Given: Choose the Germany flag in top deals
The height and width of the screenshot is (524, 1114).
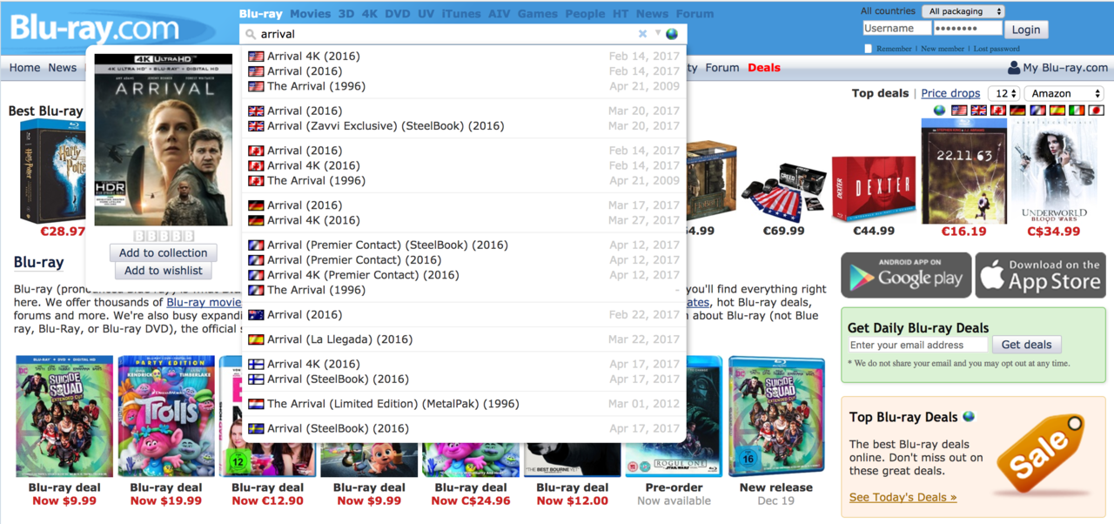Looking at the screenshot, I should [x=1017, y=111].
